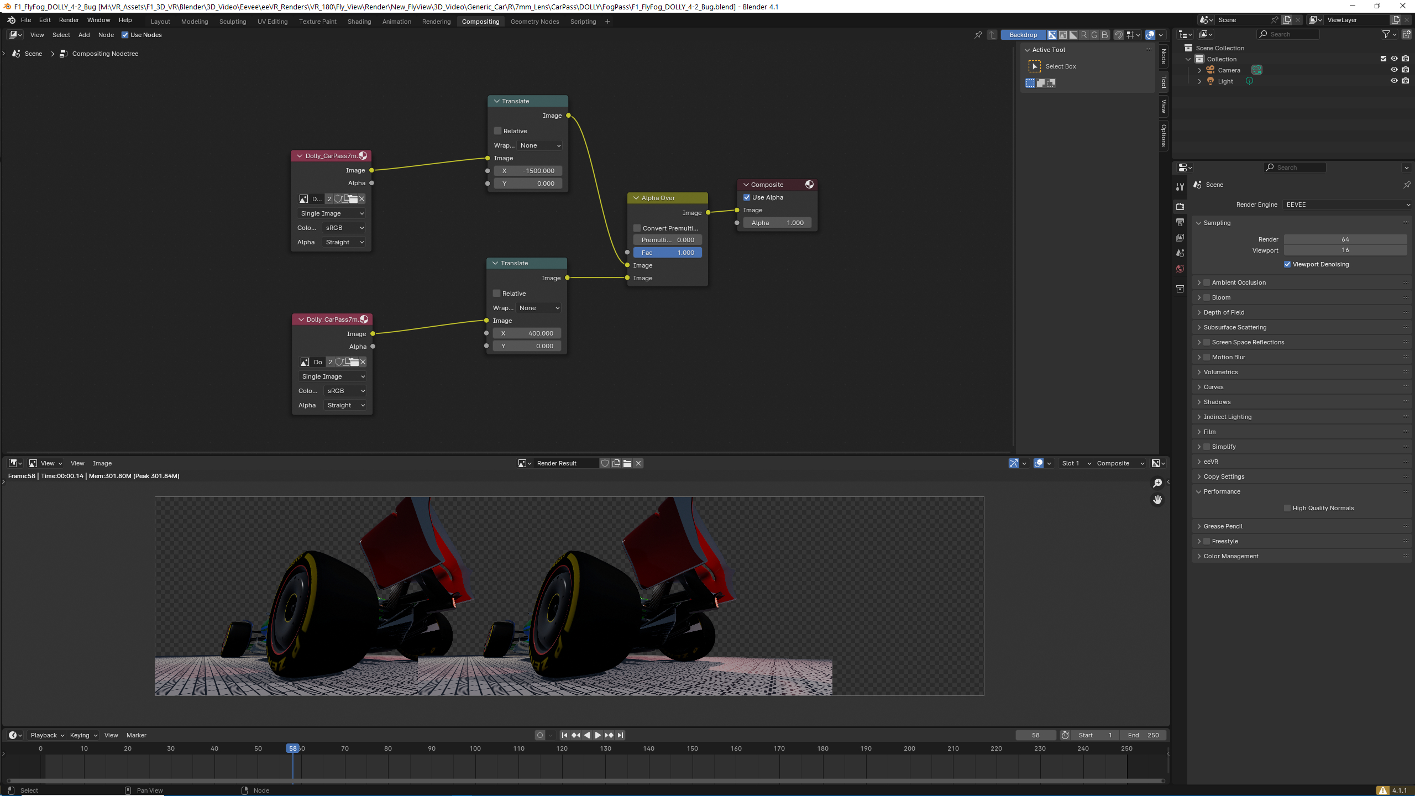Toggle Viewport Denoising checkbox

pyautogui.click(x=1287, y=264)
